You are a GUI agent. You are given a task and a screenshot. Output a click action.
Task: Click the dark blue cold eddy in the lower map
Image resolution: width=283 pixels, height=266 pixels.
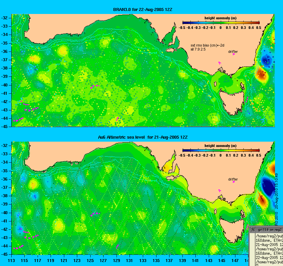pos(268,187)
